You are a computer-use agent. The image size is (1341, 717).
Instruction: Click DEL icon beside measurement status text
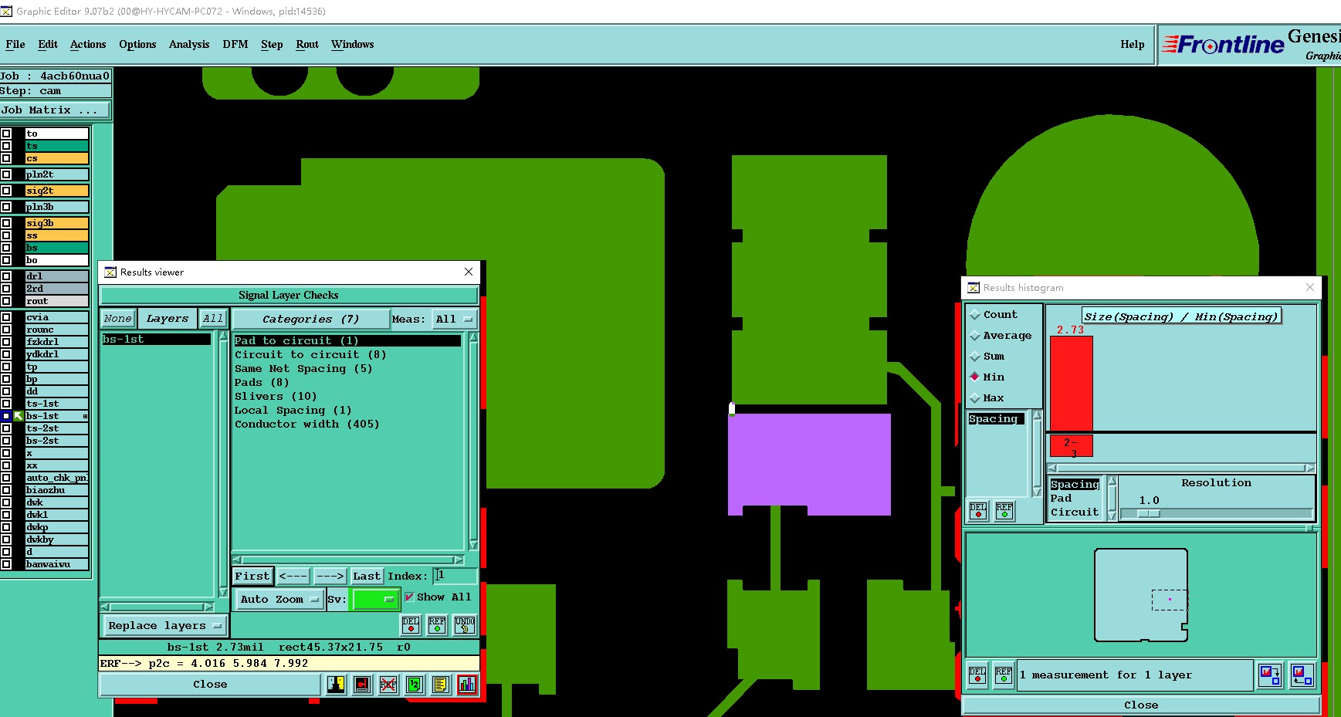(977, 675)
